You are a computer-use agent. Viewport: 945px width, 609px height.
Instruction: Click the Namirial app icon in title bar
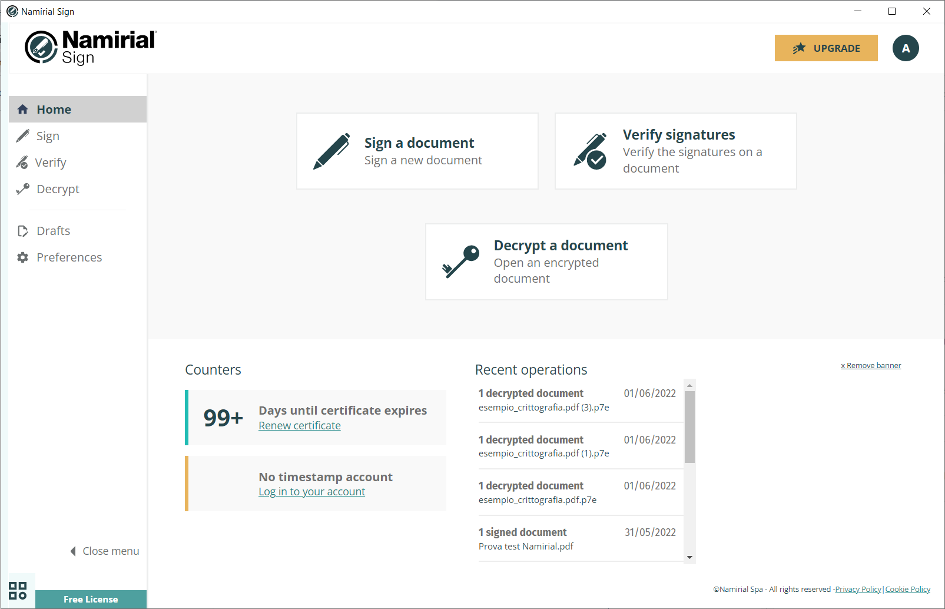[x=12, y=11]
